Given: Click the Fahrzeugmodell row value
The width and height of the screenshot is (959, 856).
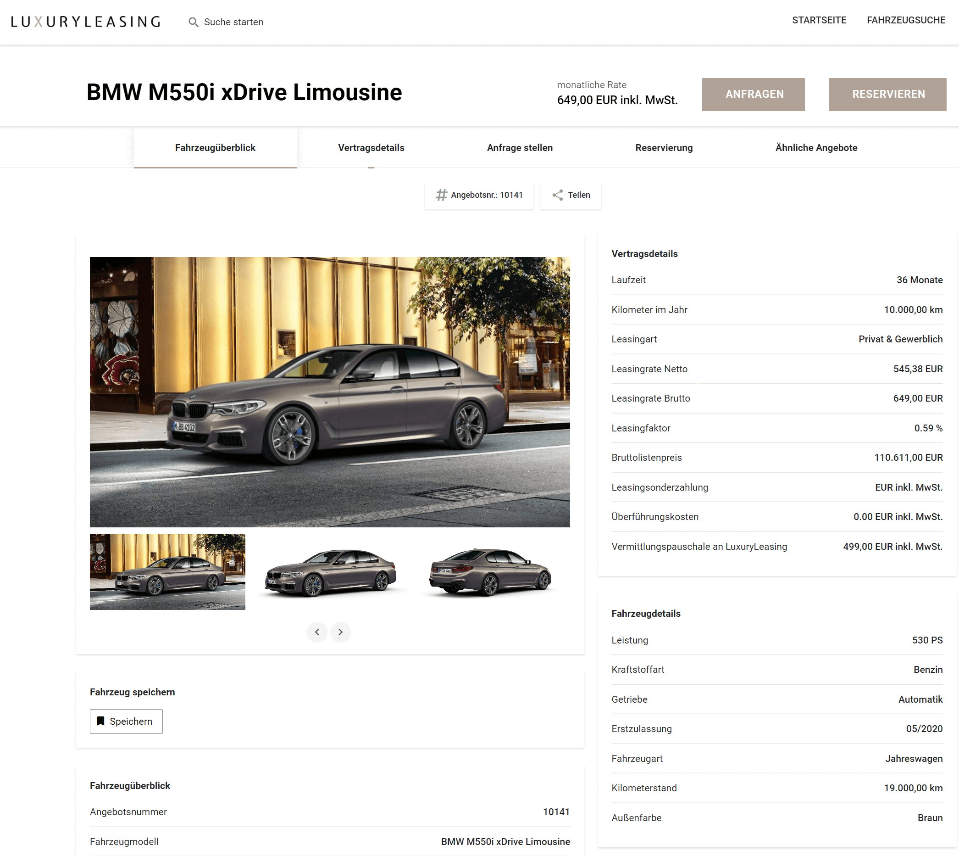Looking at the screenshot, I should [505, 842].
